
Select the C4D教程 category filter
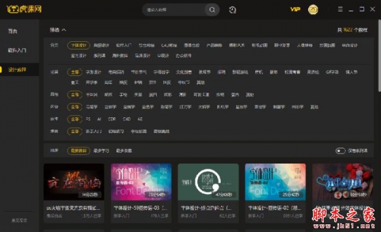tap(169, 46)
